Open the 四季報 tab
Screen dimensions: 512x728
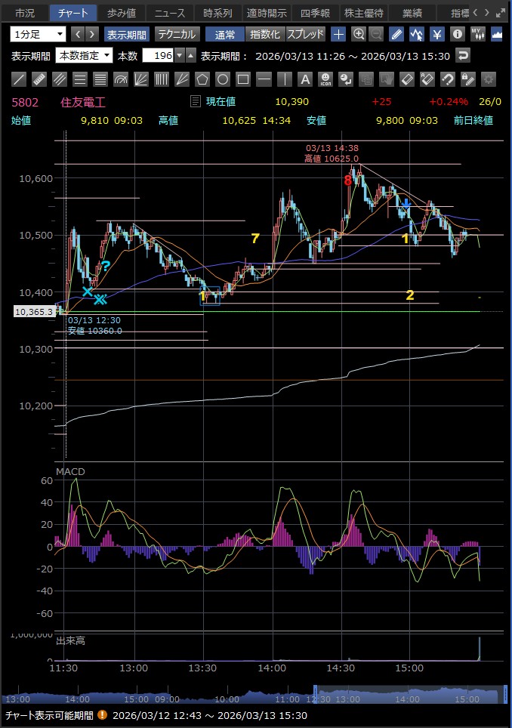click(x=315, y=13)
